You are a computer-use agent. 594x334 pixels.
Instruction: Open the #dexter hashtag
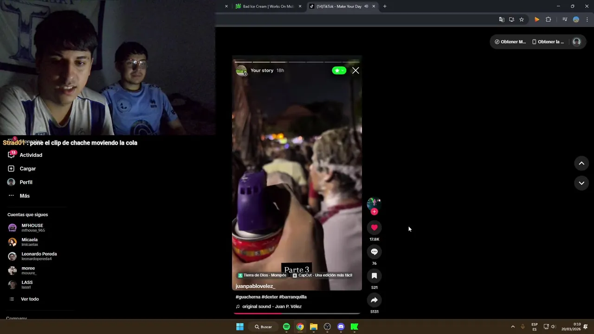[270, 297]
